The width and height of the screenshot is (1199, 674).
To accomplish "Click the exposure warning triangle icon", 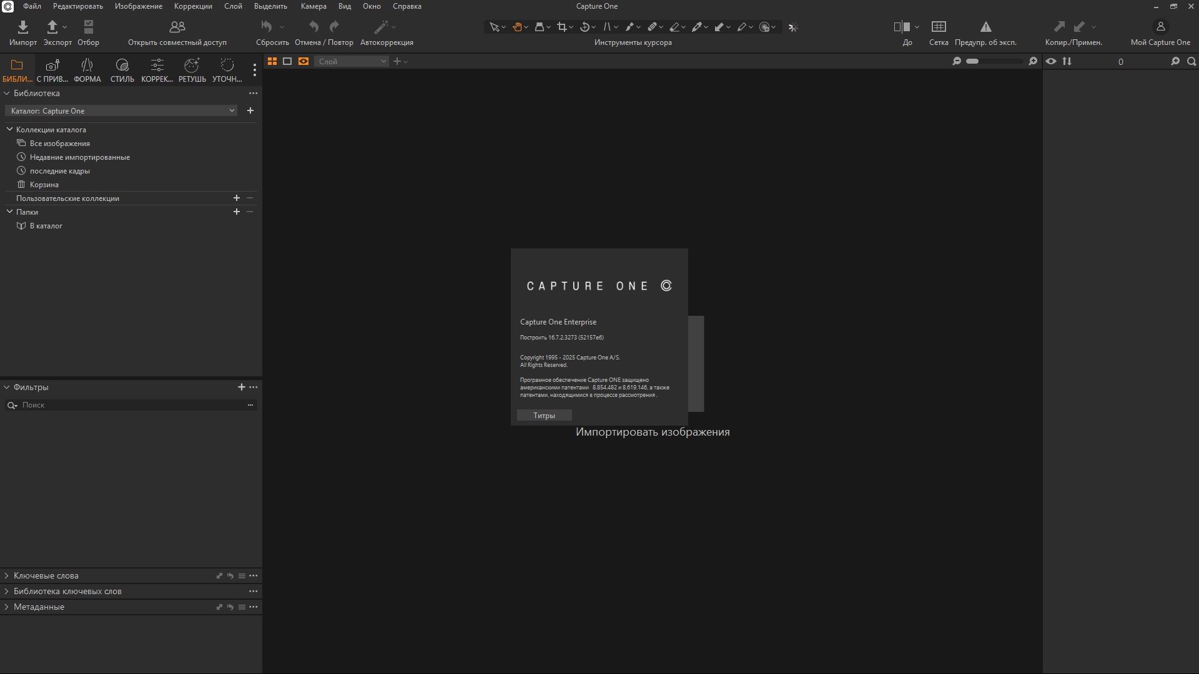I will click(985, 27).
